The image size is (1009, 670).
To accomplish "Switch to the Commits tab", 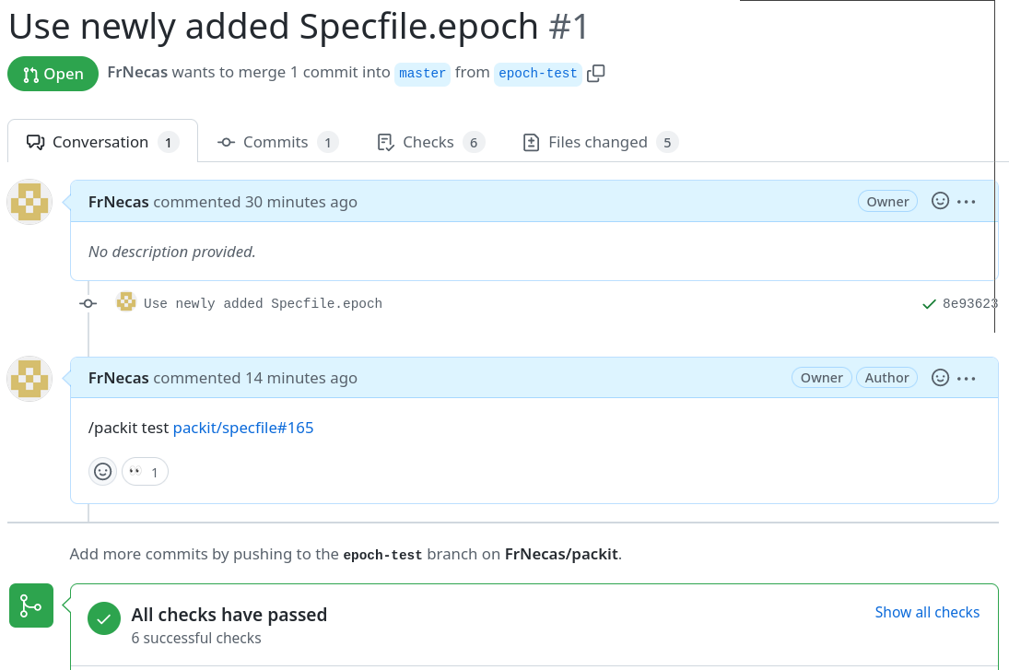I will (x=276, y=142).
